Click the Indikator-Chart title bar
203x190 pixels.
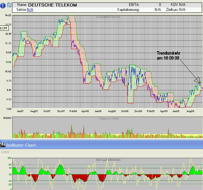pyautogui.click(x=102, y=145)
